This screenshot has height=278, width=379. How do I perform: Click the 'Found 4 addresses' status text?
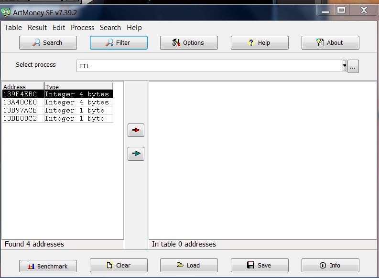click(34, 244)
